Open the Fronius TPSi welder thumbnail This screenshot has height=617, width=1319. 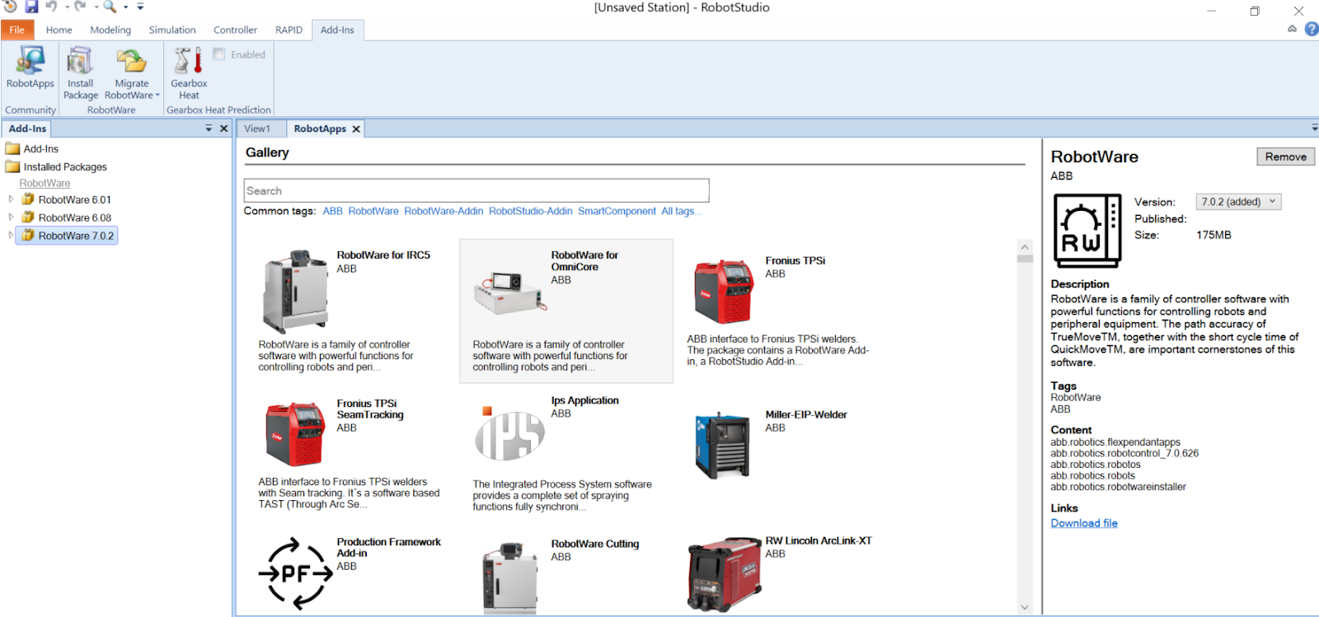click(724, 292)
